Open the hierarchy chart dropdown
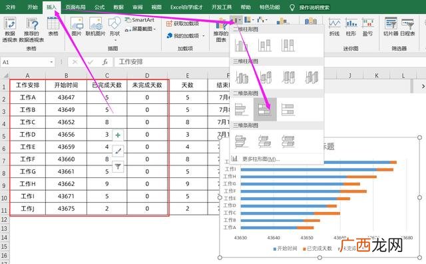The image size is (426, 264). point(249,20)
